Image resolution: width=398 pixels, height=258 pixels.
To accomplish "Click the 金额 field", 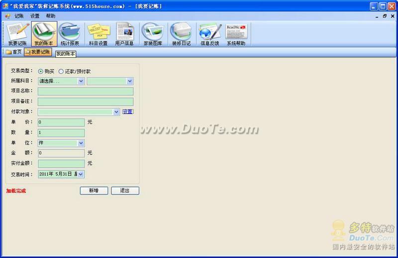I will point(61,153).
